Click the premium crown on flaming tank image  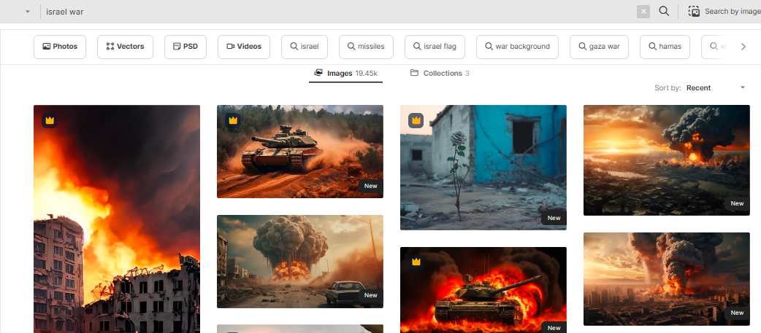click(x=416, y=262)
